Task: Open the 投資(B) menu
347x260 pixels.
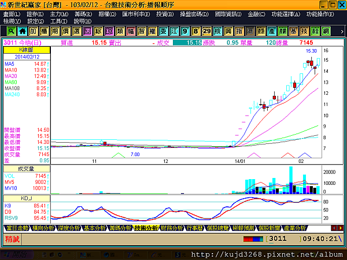Action: click(165, 14)
